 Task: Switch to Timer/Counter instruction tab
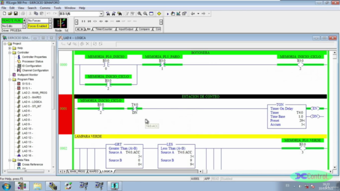tap(104, 29)
